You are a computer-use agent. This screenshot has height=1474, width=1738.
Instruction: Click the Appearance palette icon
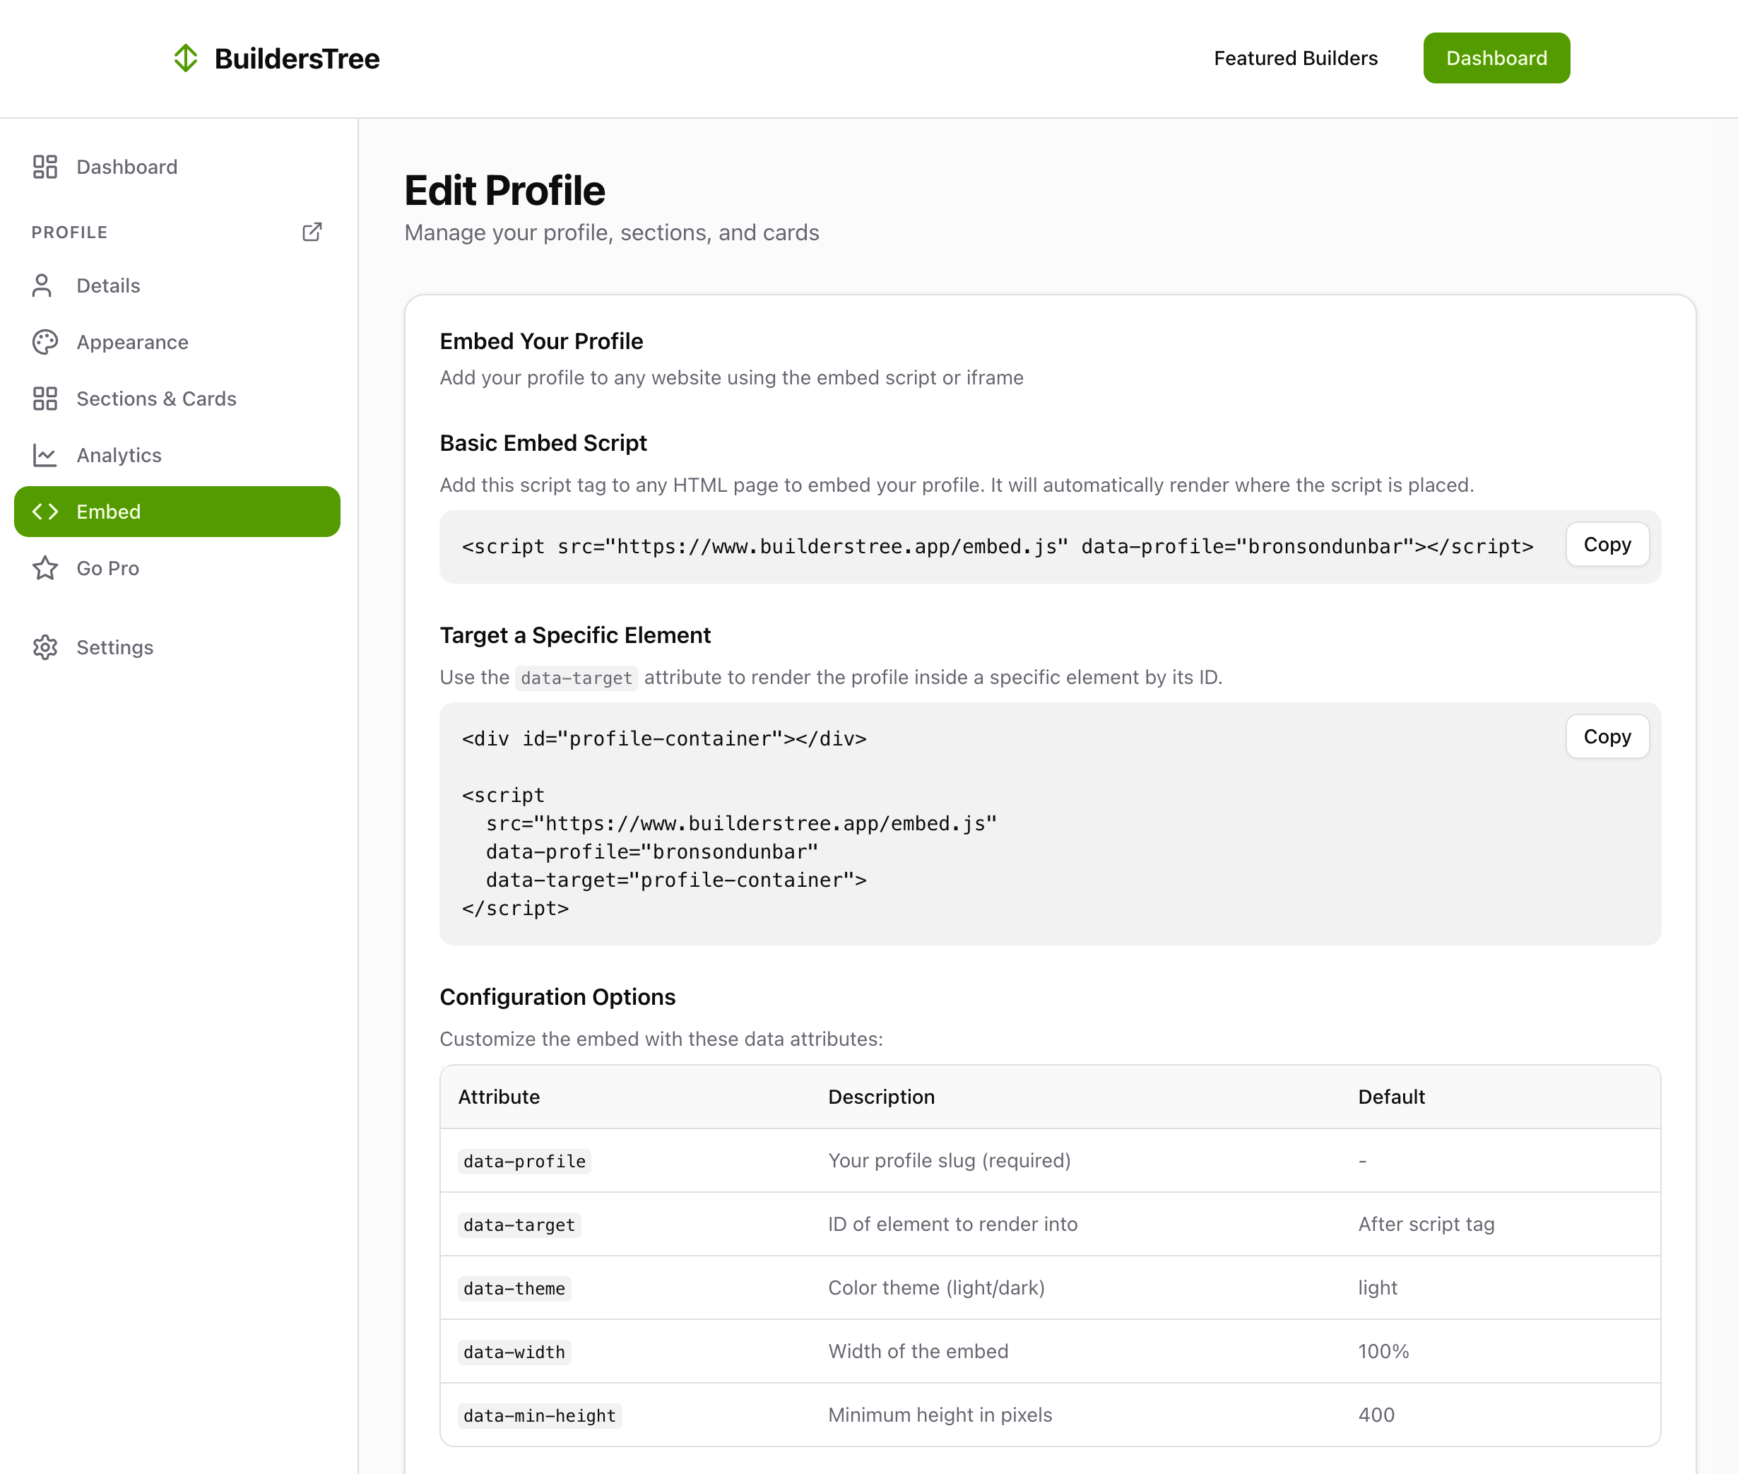tap(45, 342)
